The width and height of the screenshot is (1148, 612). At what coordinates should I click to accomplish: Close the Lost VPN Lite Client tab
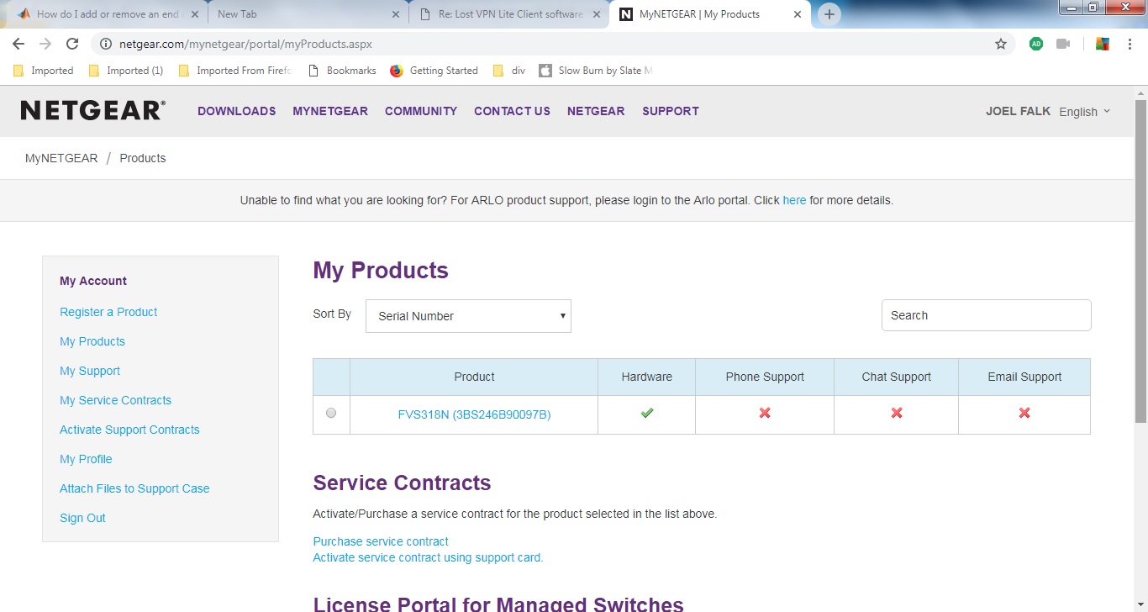pos(598,14)
